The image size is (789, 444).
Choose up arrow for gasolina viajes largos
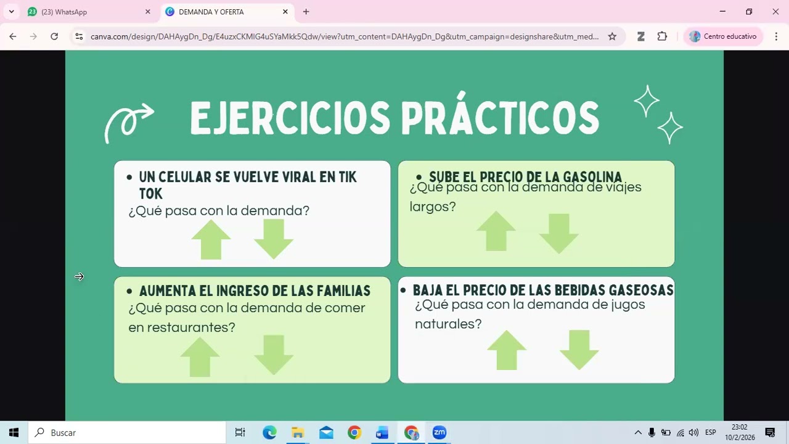(496, 231)
